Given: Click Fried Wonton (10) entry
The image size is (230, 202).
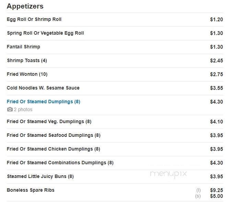Looking at the screenshot, I should pos(27,74).
